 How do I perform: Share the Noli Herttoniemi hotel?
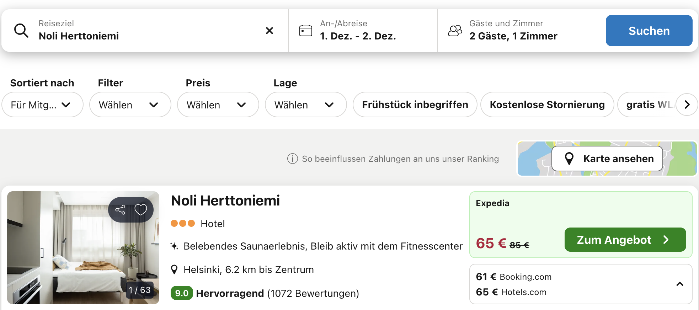coord(120,210)
